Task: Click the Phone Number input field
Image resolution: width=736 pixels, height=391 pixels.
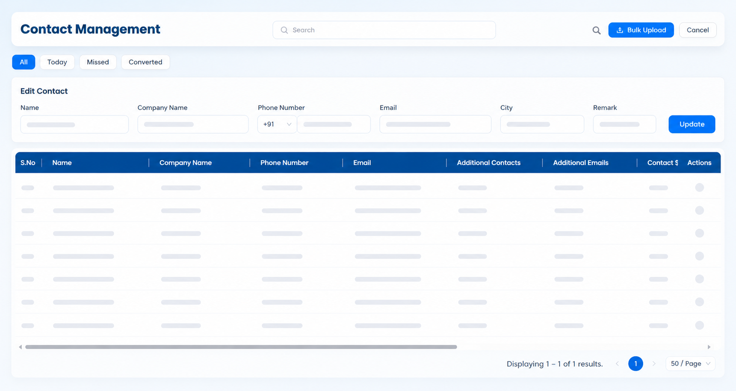Action: coord(334,124)
